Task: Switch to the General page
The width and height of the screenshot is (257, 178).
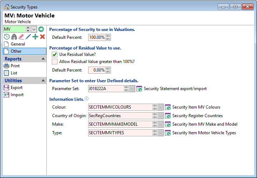Action: coord(18,44)
